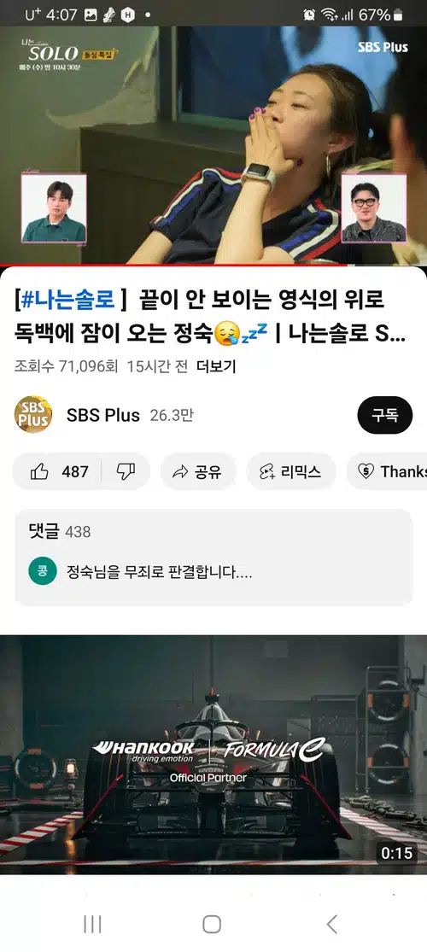Tap the thumbs-up like icon
Screen dimensions: 427x952
point(39,471)
